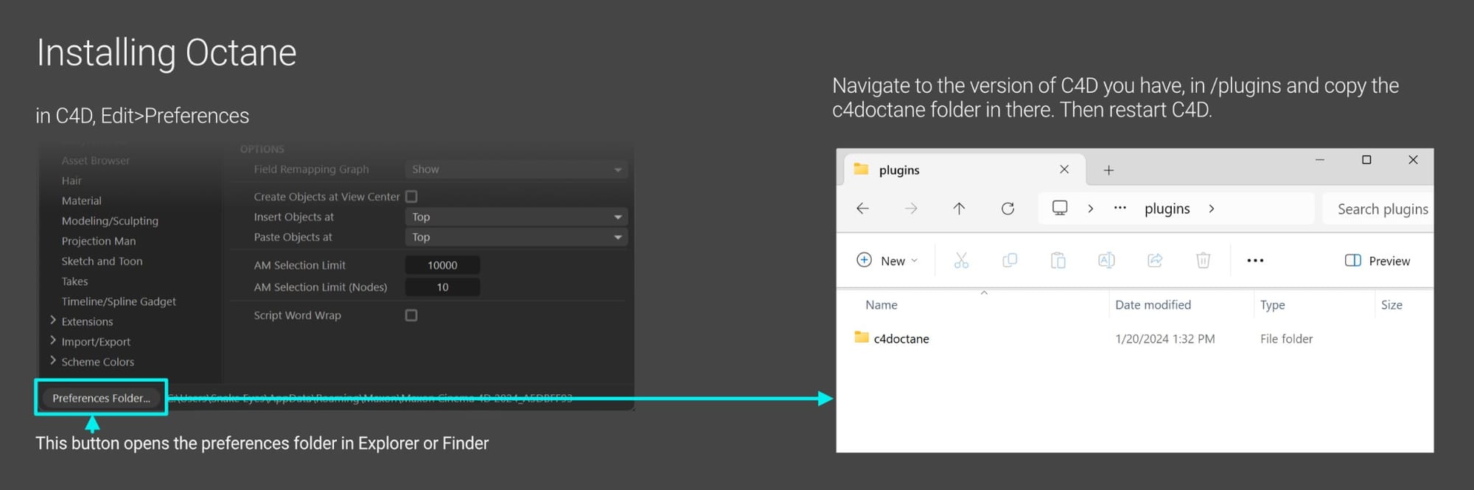Click the Cut scissors icon in Explorer

tap(961, 260)
